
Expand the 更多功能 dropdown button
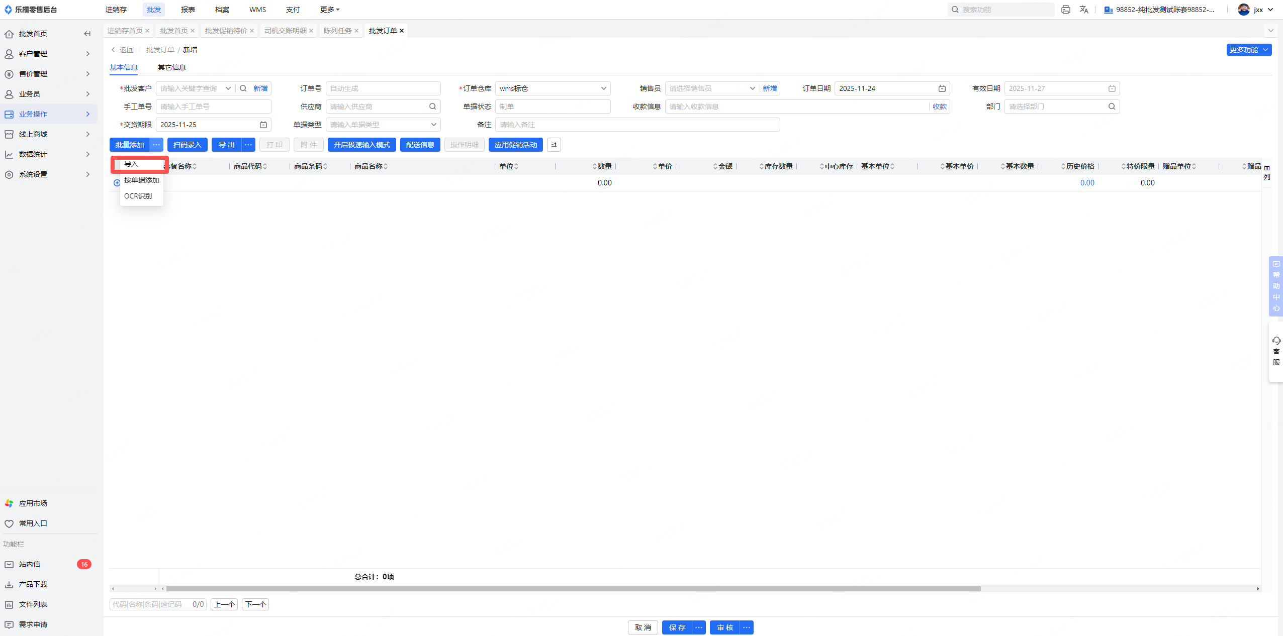1249,50
